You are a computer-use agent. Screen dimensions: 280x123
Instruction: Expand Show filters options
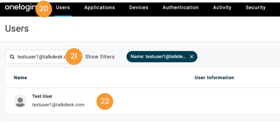100,57
